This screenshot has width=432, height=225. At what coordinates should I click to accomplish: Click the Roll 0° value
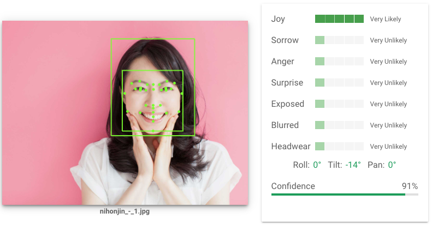[317, 165]
